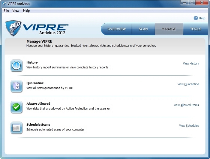Select the MANAGE tab
The image size is (210, 159).
coord(169,29)
